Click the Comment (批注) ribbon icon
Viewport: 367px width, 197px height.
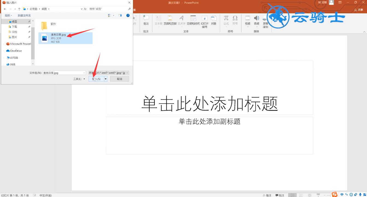pyautogui.click(x=146, y=20)
